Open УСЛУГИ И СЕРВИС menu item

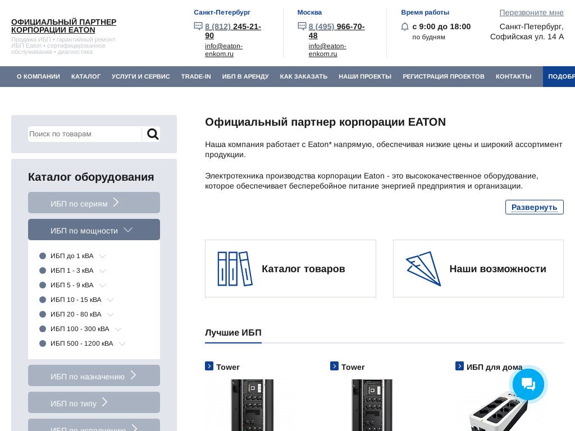pyautogui.click(x=141, y=76)
